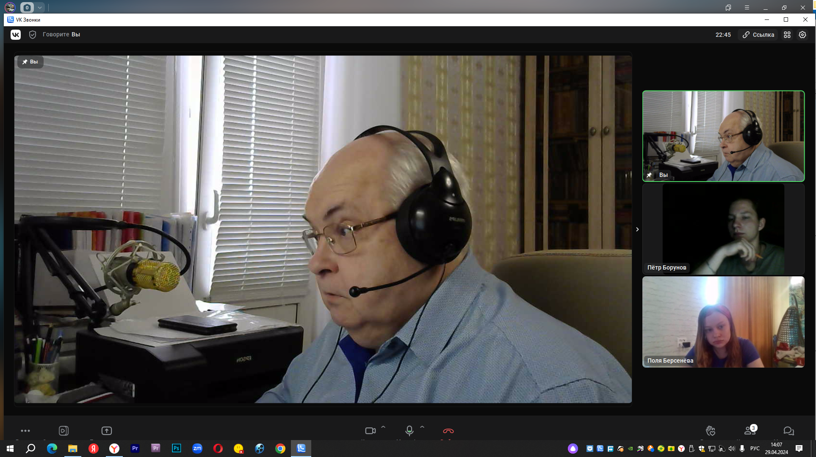This screenshot has height=457, width=816.
Task: Click the VK logo button
Action: (16, 35)
